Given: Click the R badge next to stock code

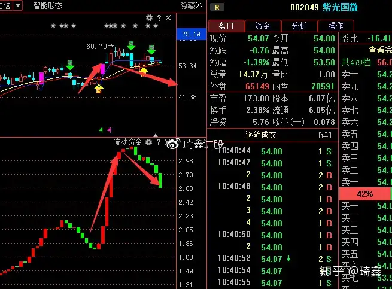Looking at the screenshot, I should [217, 7].
